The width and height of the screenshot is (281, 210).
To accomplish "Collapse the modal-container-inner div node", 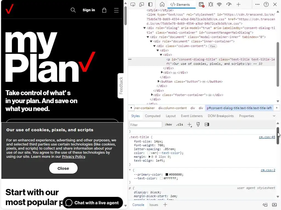I will (148, 37).
